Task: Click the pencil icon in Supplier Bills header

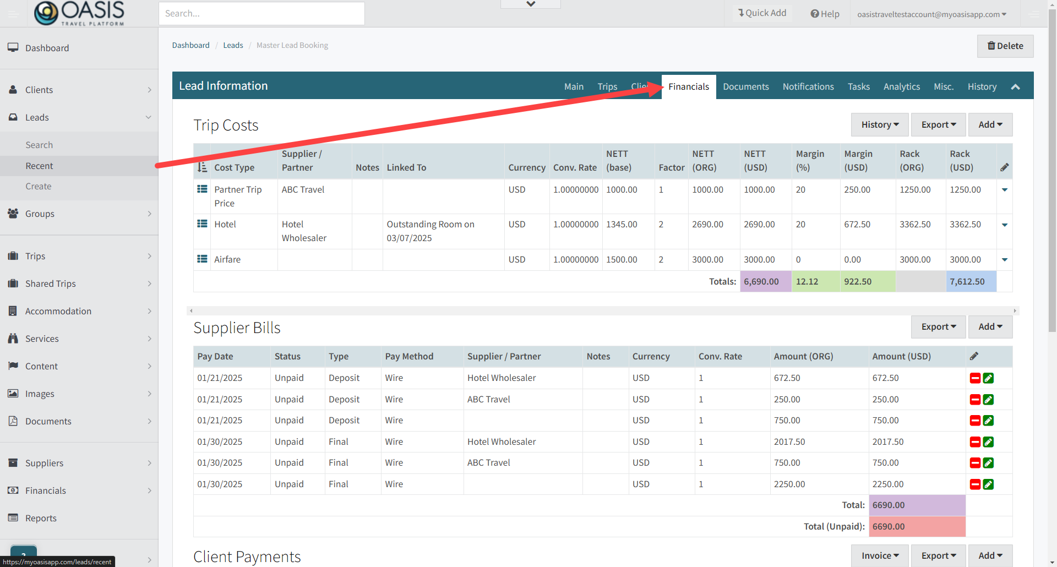Action: [x=974, y=356]
